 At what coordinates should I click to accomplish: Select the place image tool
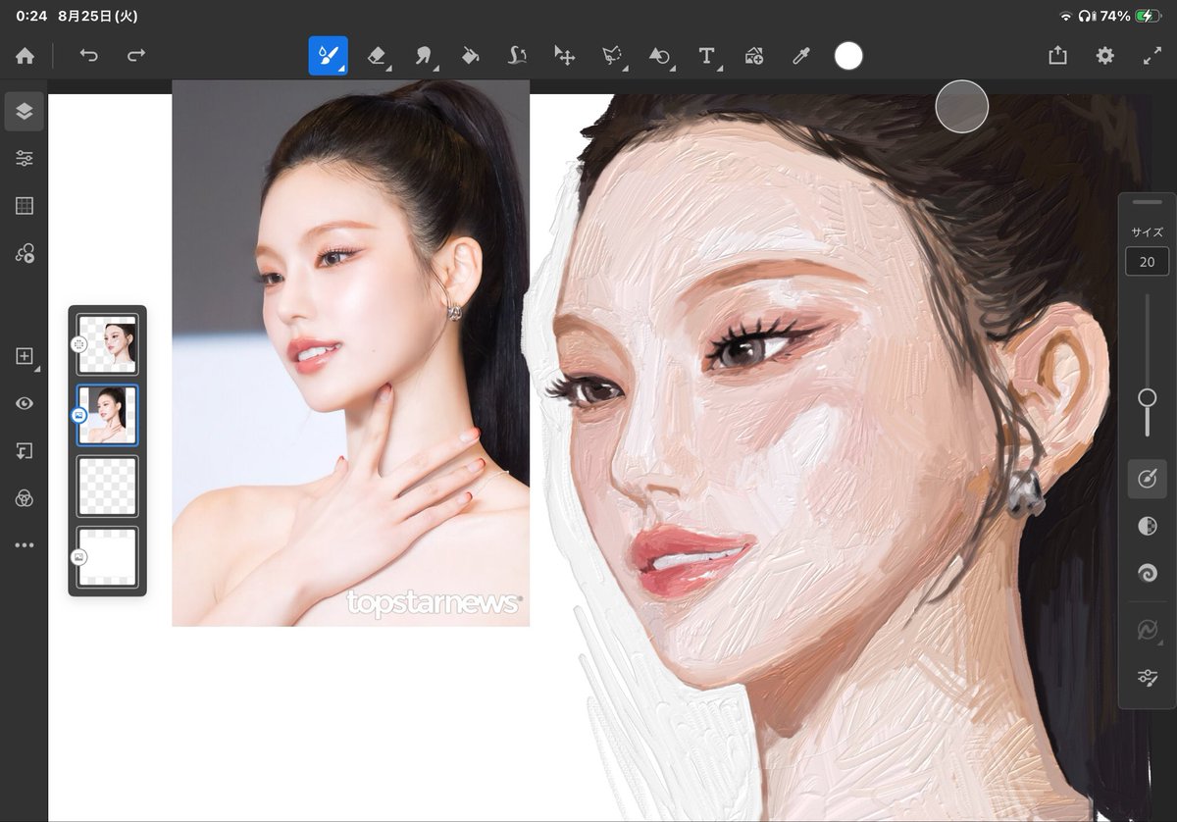pyautogui.click(x=753, y=56)
